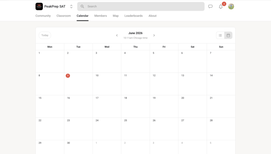Open the Leaderboards tab
Image resolution: width=271 pixels, height=154 pixels.
[134, 16]
